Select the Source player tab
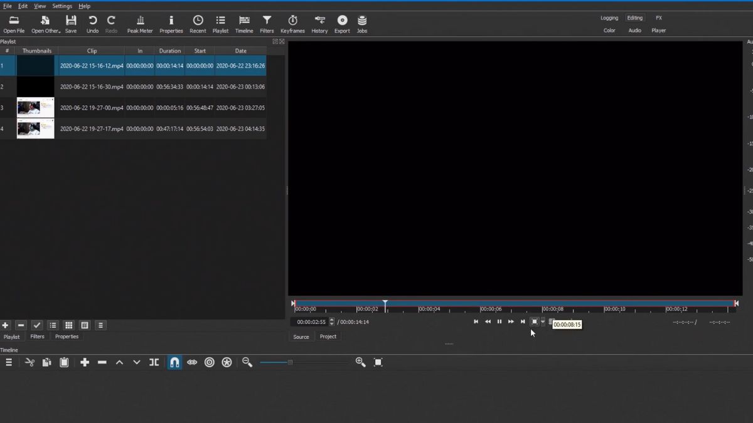This screenshot has width=753, height=423. tap(301, 337)
